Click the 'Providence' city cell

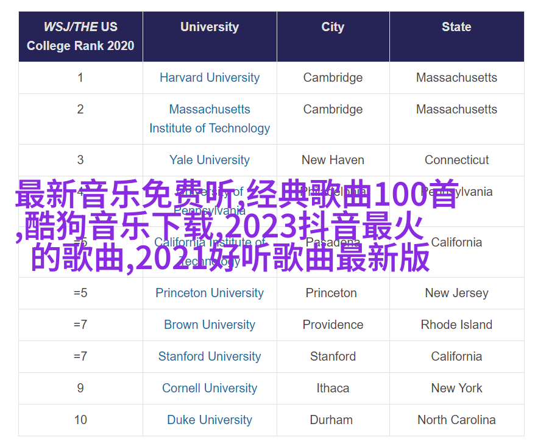(x=333, y=325)
